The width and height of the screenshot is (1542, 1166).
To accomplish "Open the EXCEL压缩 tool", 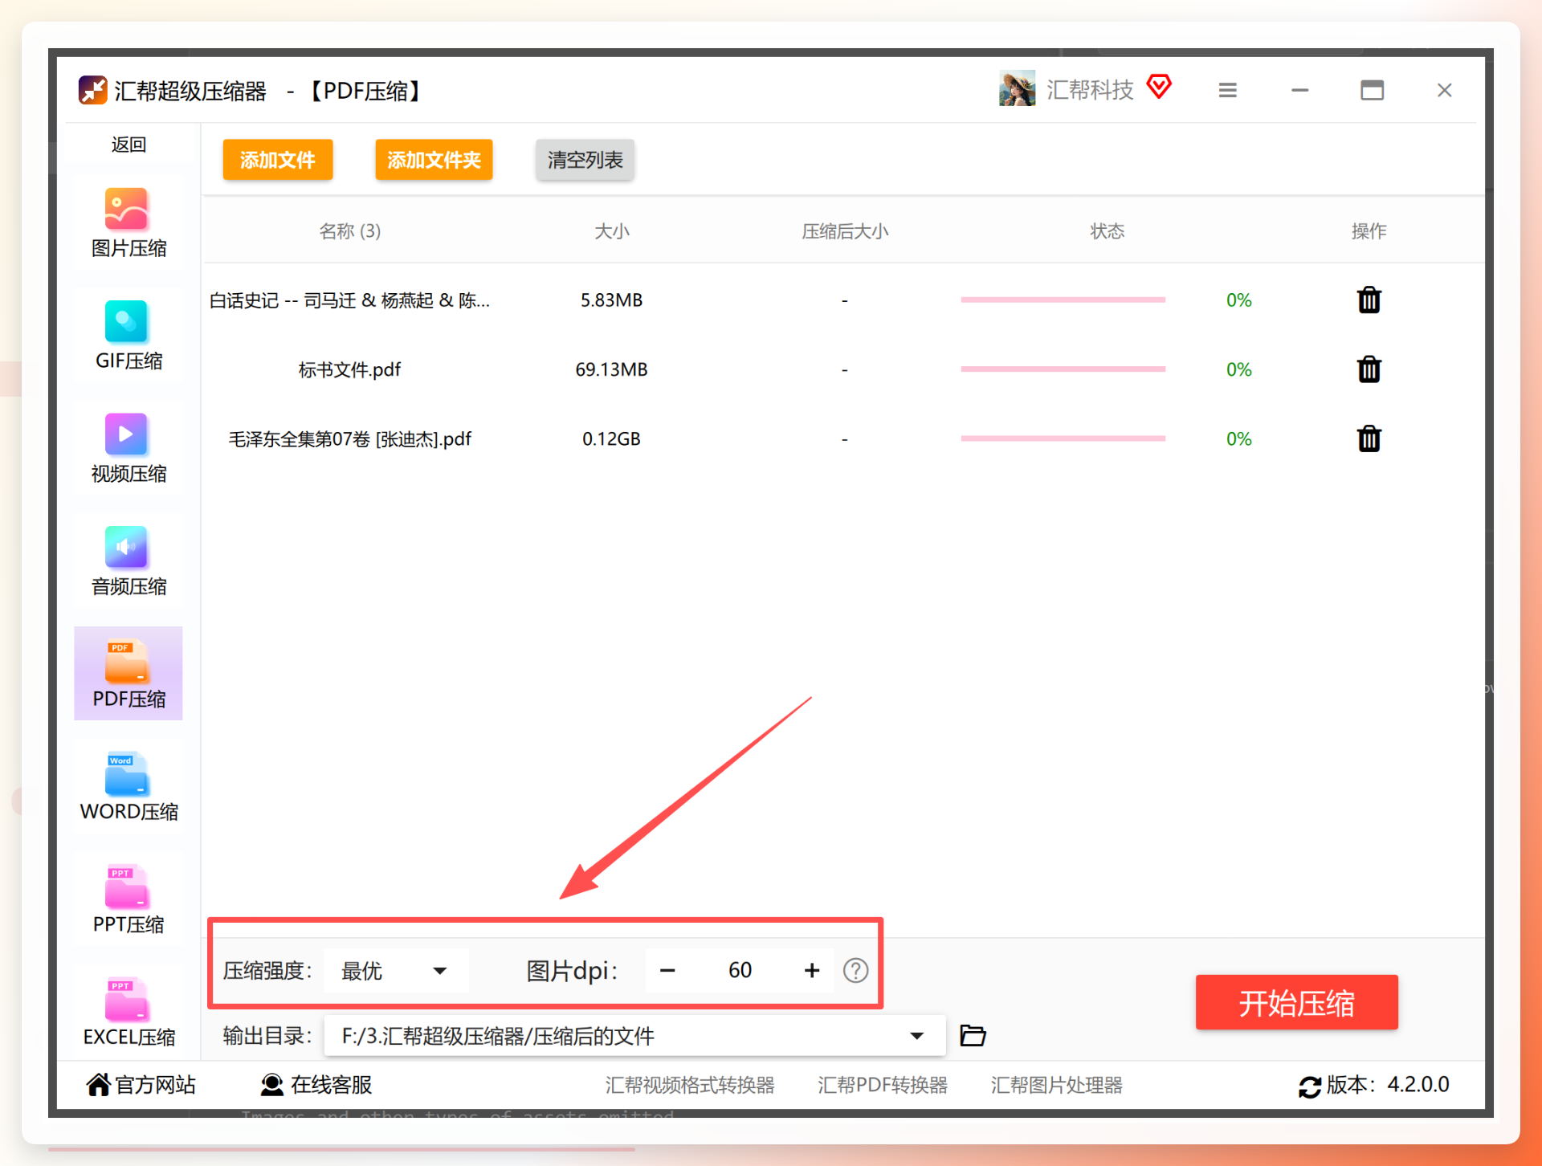I will click(x=128, y=1011).
